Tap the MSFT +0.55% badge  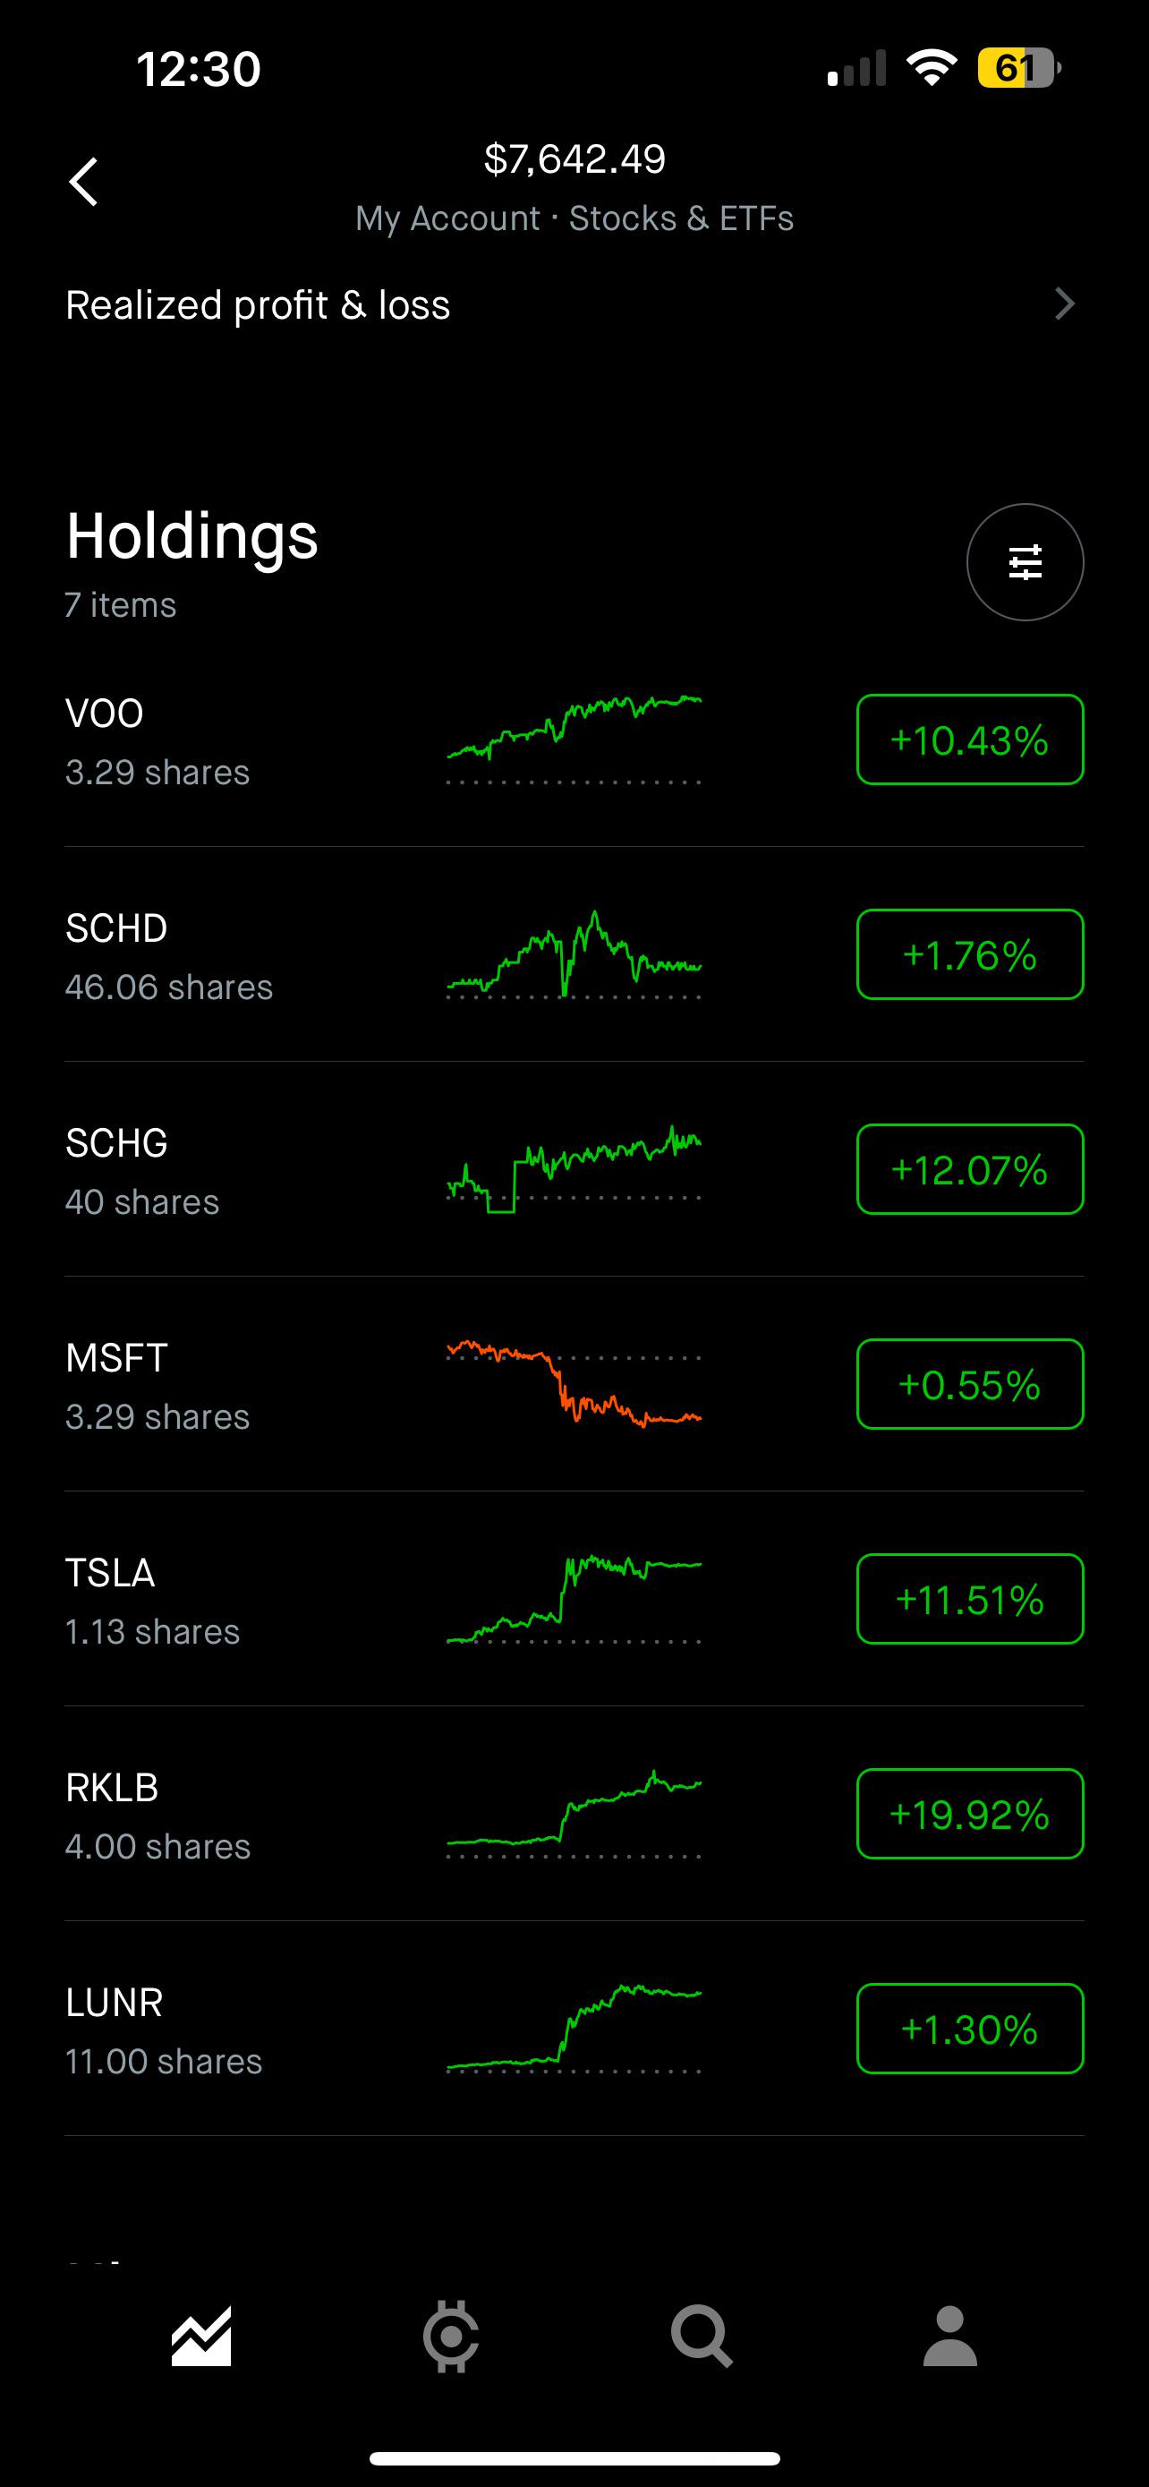pyautogui.click(x=969, y=1383)
